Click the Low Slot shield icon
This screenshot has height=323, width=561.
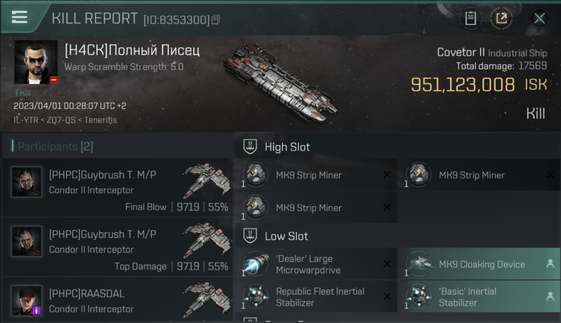250,236
